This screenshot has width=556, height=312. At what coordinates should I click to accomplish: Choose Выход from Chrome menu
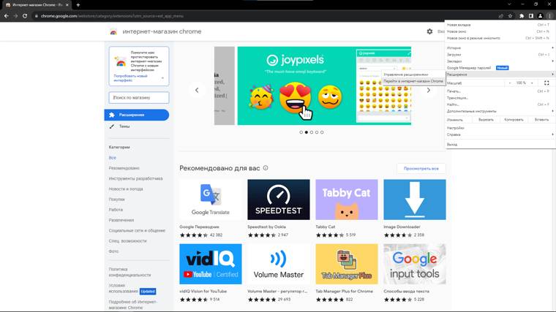click(x=500, y=145)
